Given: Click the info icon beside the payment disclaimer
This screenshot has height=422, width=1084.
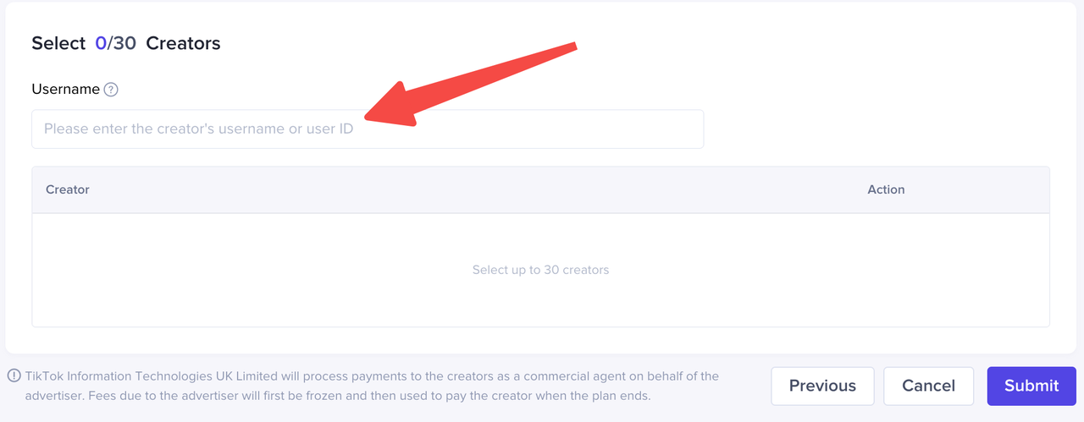Looking at the screenshot, I should click(14, 376).
